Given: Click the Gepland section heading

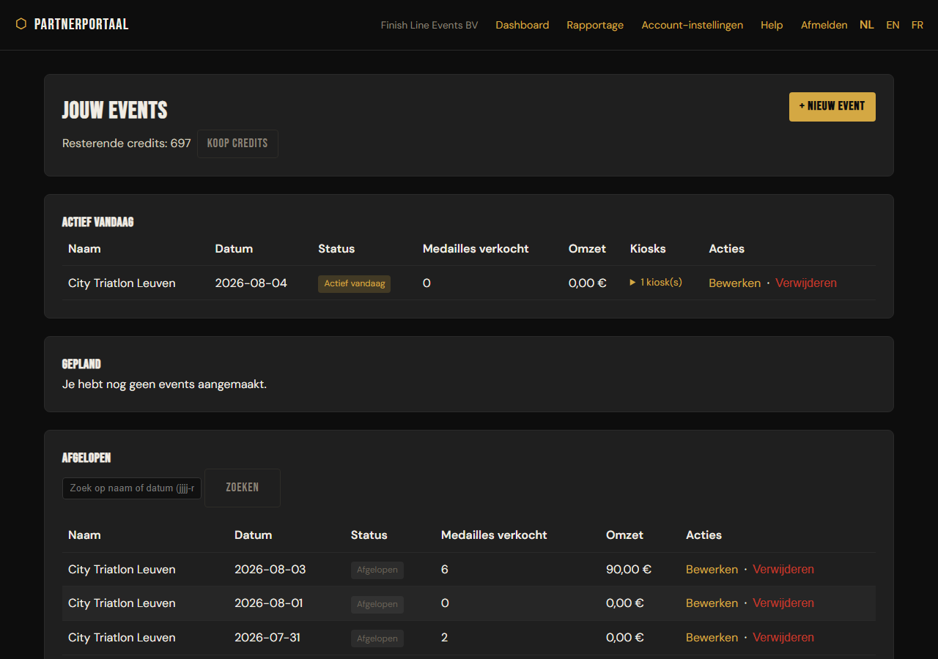Looking at the screenshot, I should point(81,364).
